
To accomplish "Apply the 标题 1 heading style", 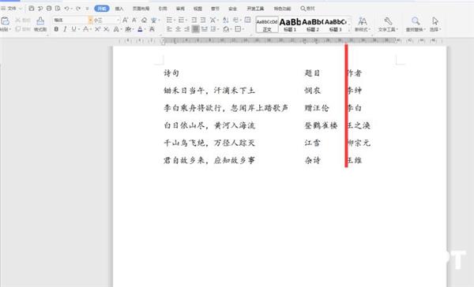I will click(290, 24).
